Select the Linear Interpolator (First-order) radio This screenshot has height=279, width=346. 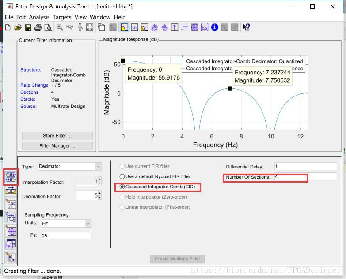click(x=155, y=207)
